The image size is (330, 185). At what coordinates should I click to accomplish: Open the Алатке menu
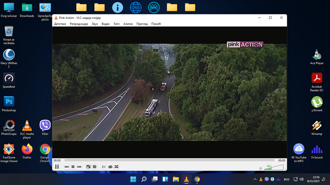pyautogui.click(x=128, y=24)
